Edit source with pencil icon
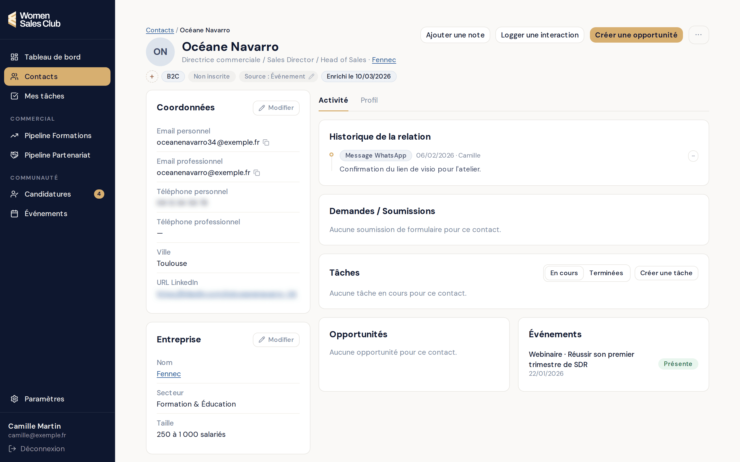The image size is (740, 462). 312,76
